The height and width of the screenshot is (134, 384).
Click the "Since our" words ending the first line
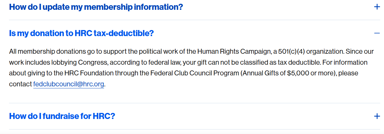tap(360, 52)
